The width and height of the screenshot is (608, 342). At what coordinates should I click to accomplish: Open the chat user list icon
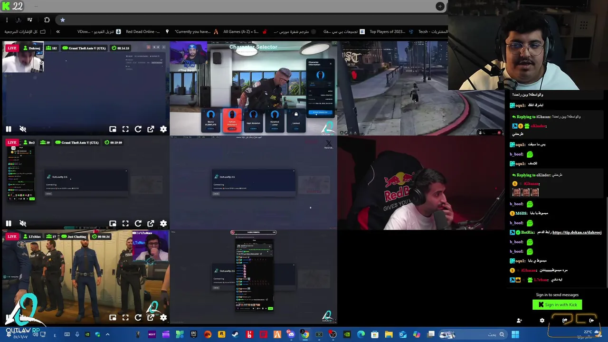519,321
